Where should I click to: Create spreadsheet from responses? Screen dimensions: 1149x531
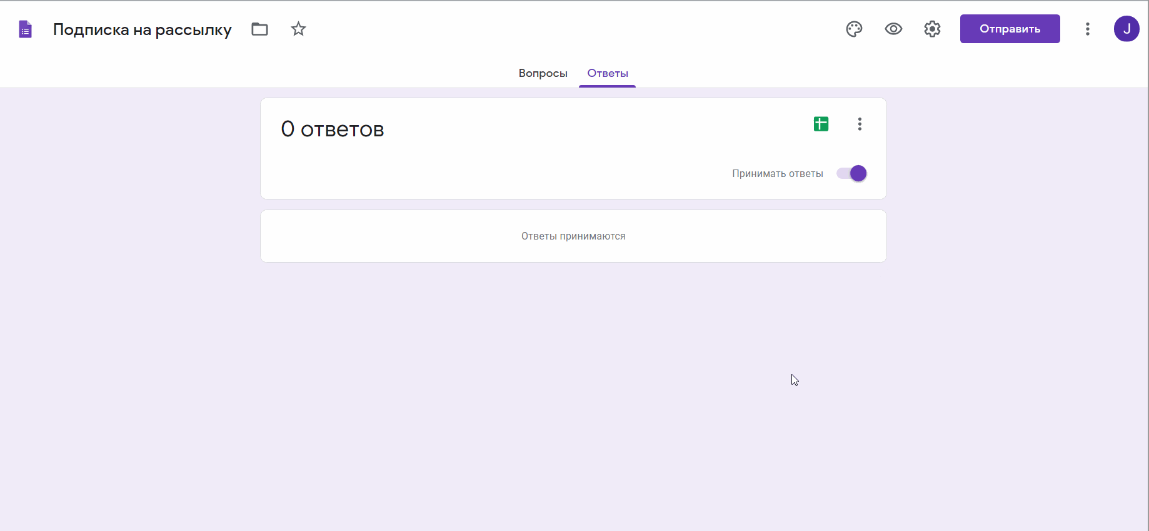(821, 124)
